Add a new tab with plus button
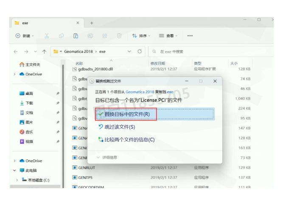The height and width of the screenshot is (205, 283). (92, 23)
